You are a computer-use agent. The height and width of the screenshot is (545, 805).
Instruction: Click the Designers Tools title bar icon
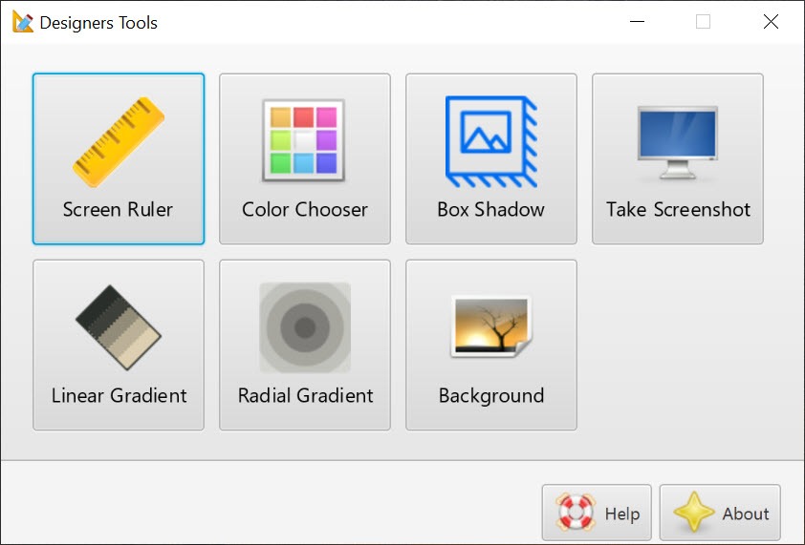pos(23,22)
